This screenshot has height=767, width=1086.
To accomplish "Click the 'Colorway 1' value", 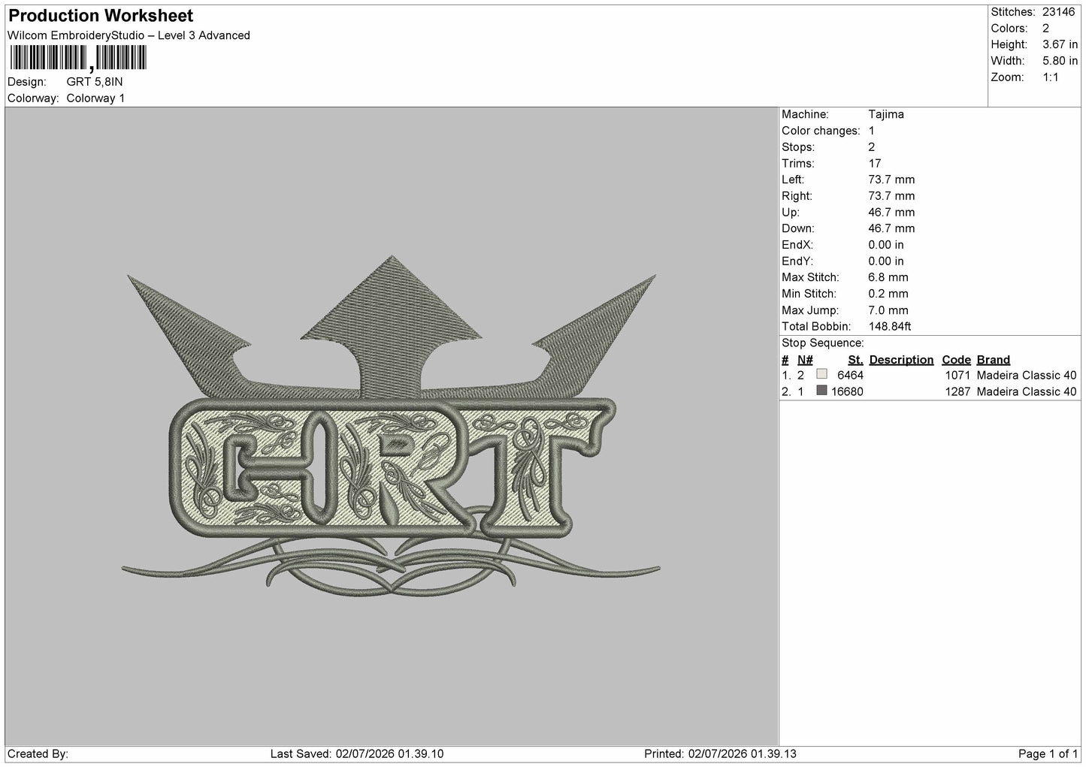I will 95,98.
